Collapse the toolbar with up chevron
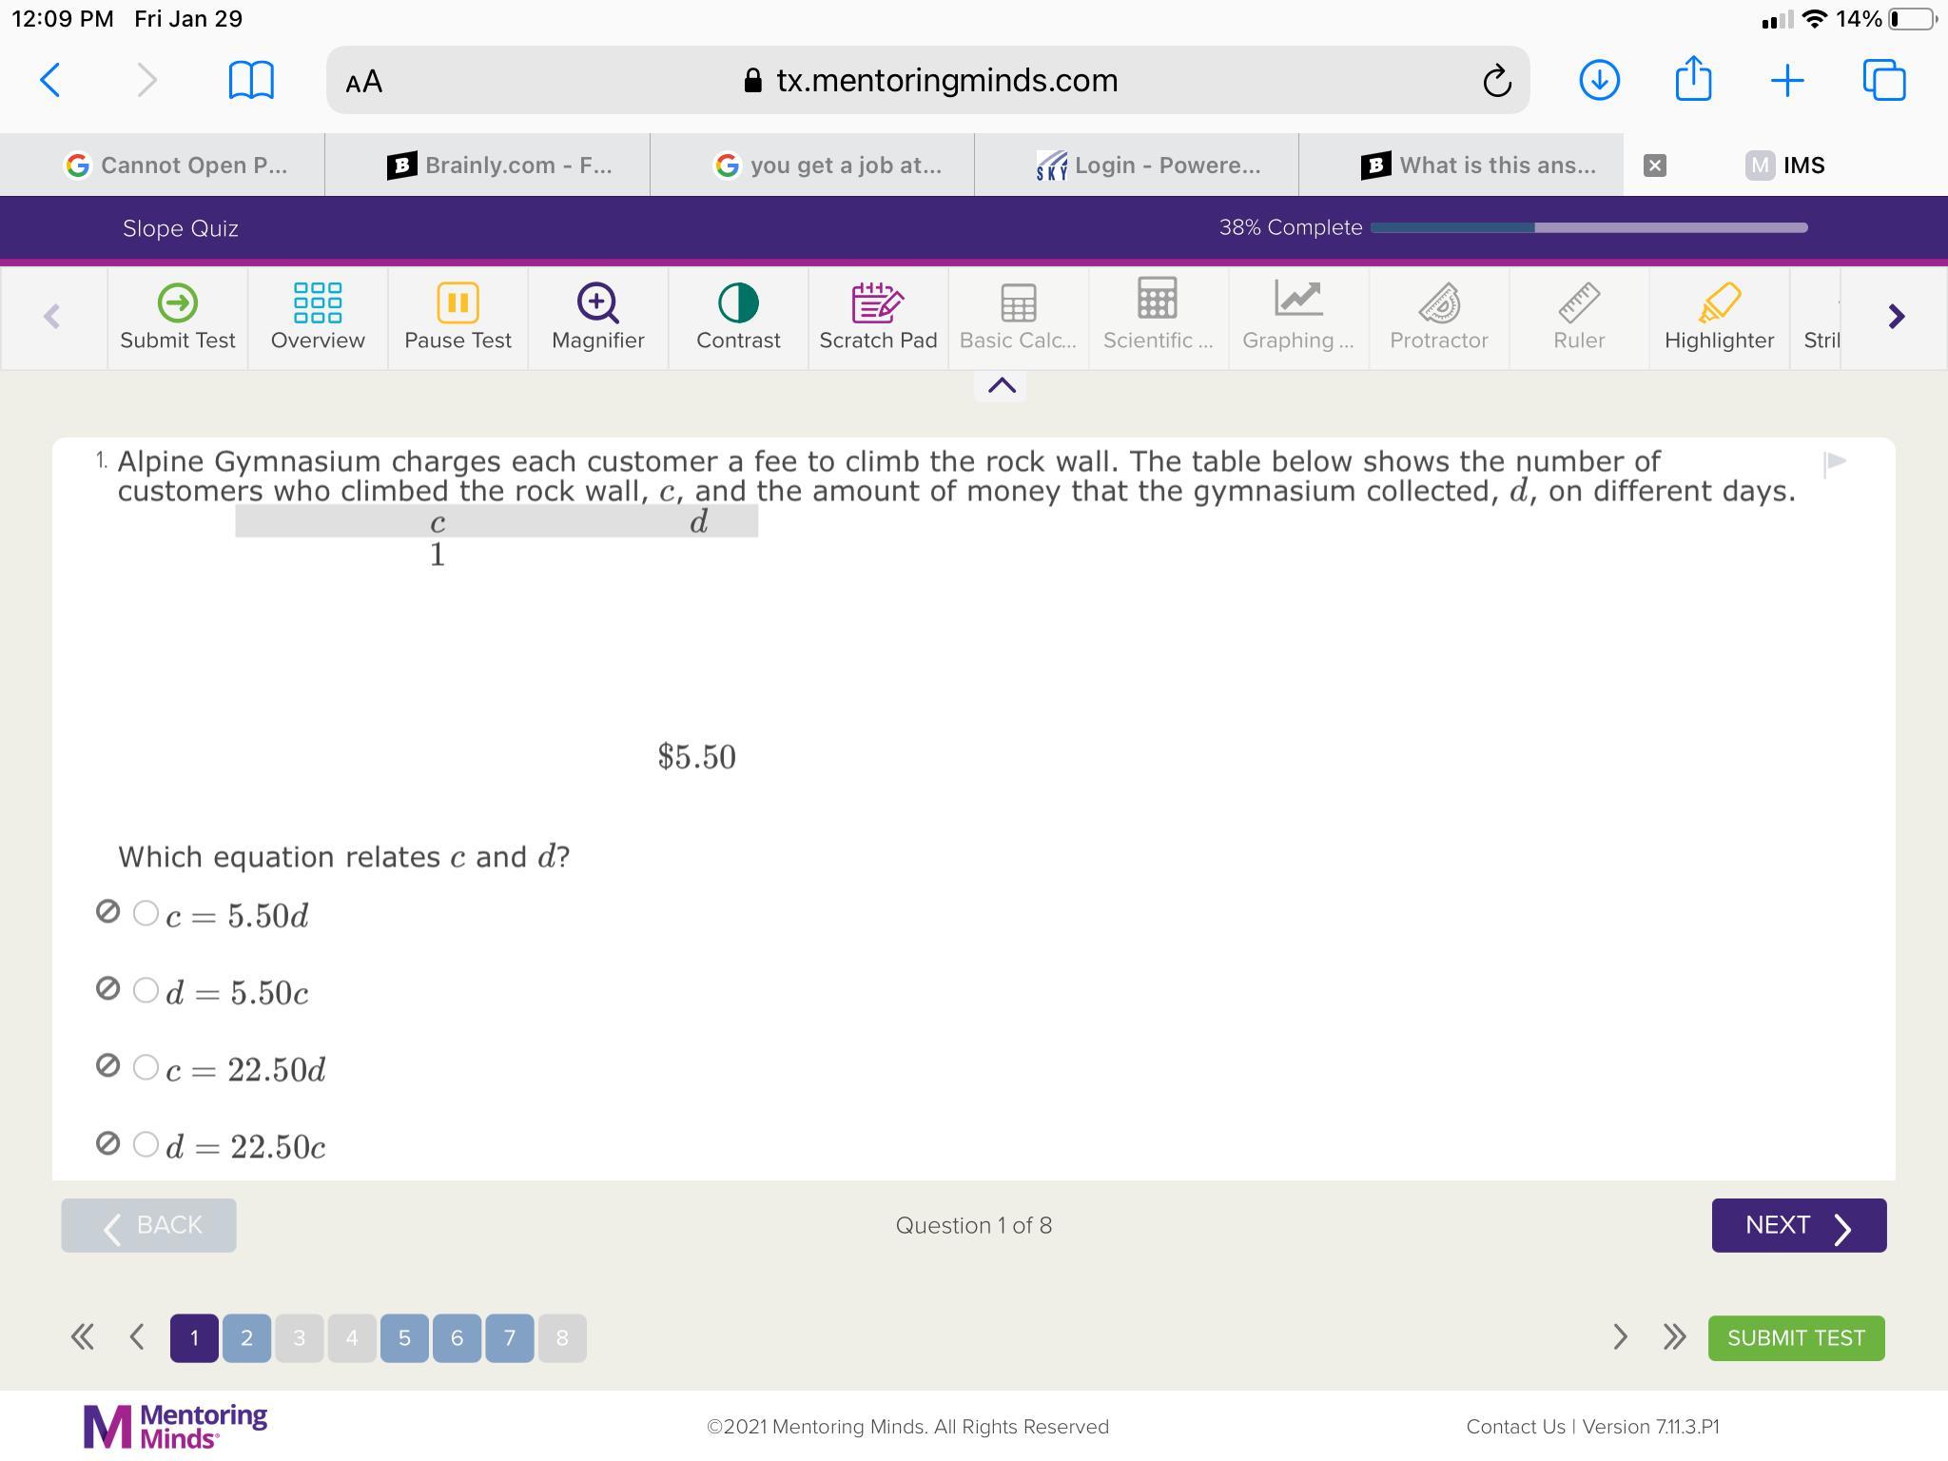 click(x=1001, y=385)
